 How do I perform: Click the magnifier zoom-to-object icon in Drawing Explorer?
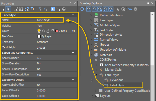[x=123, y=9]
